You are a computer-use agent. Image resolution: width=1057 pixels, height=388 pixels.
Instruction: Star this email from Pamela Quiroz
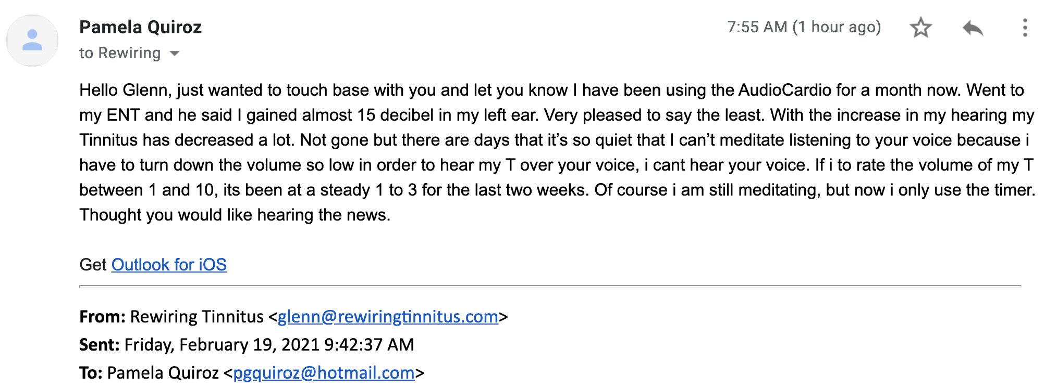pos(920,28)
